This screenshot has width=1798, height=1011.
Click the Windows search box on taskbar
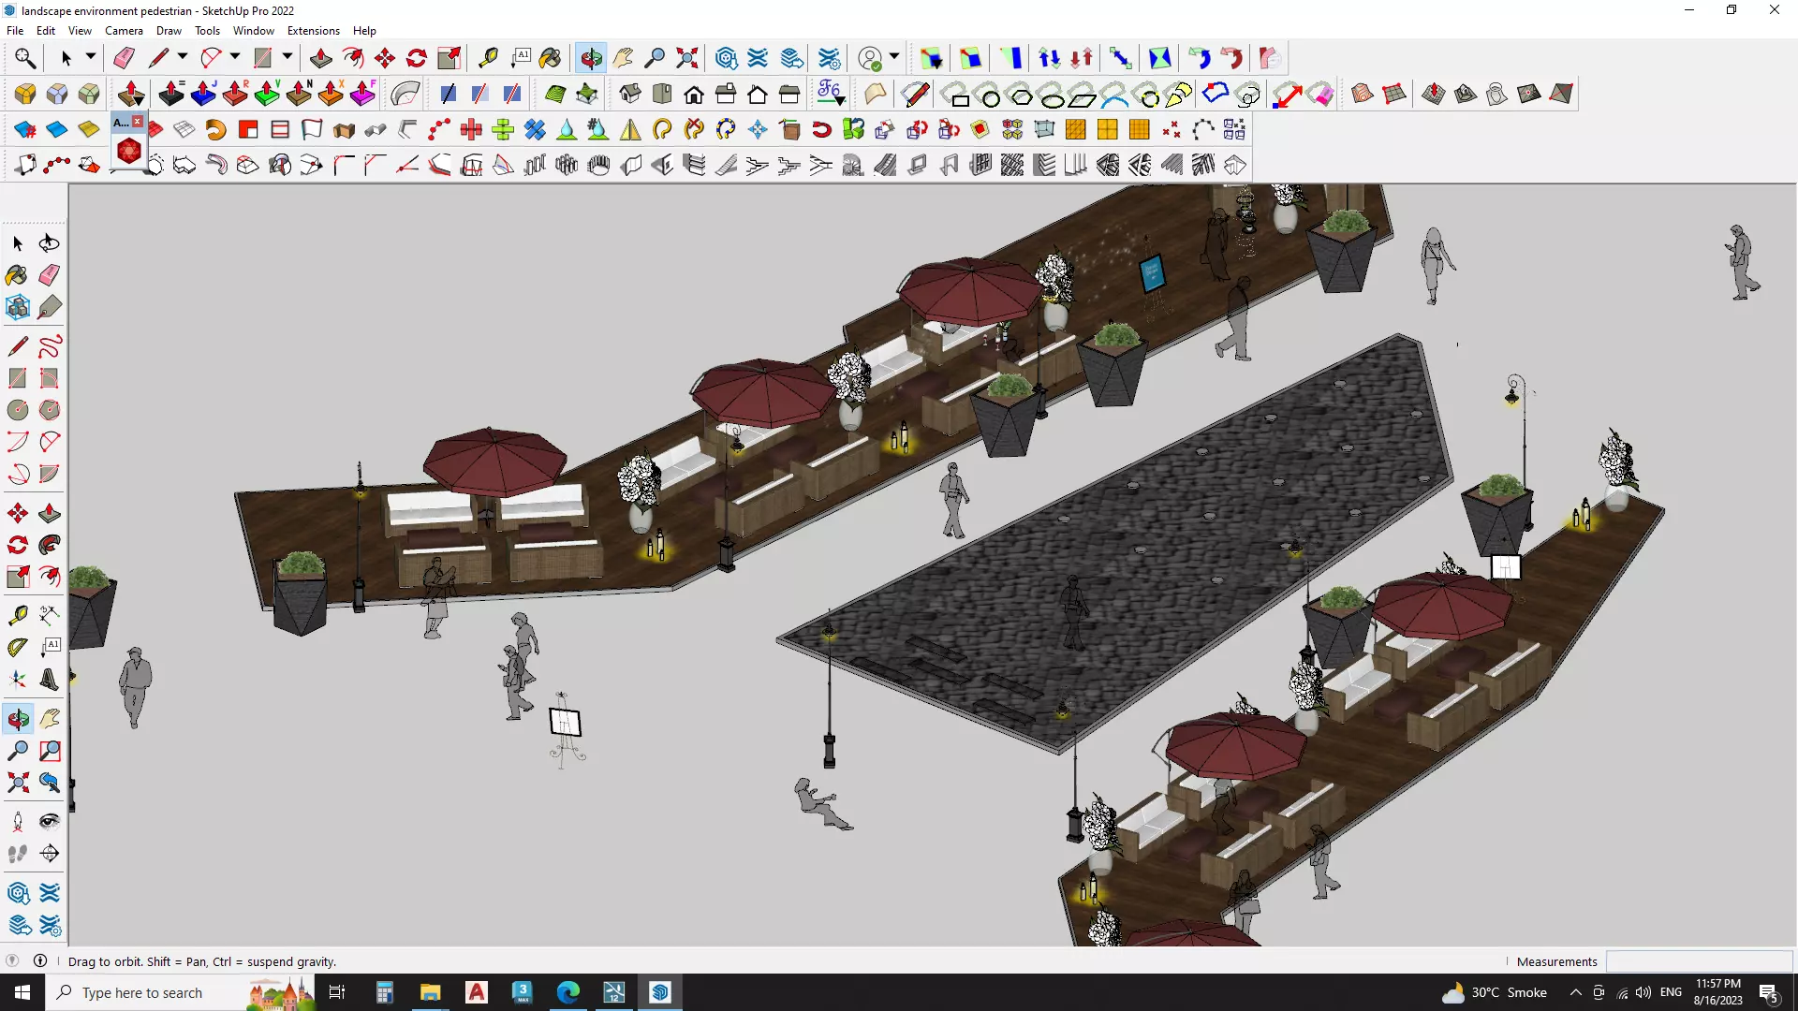point(142,992)
